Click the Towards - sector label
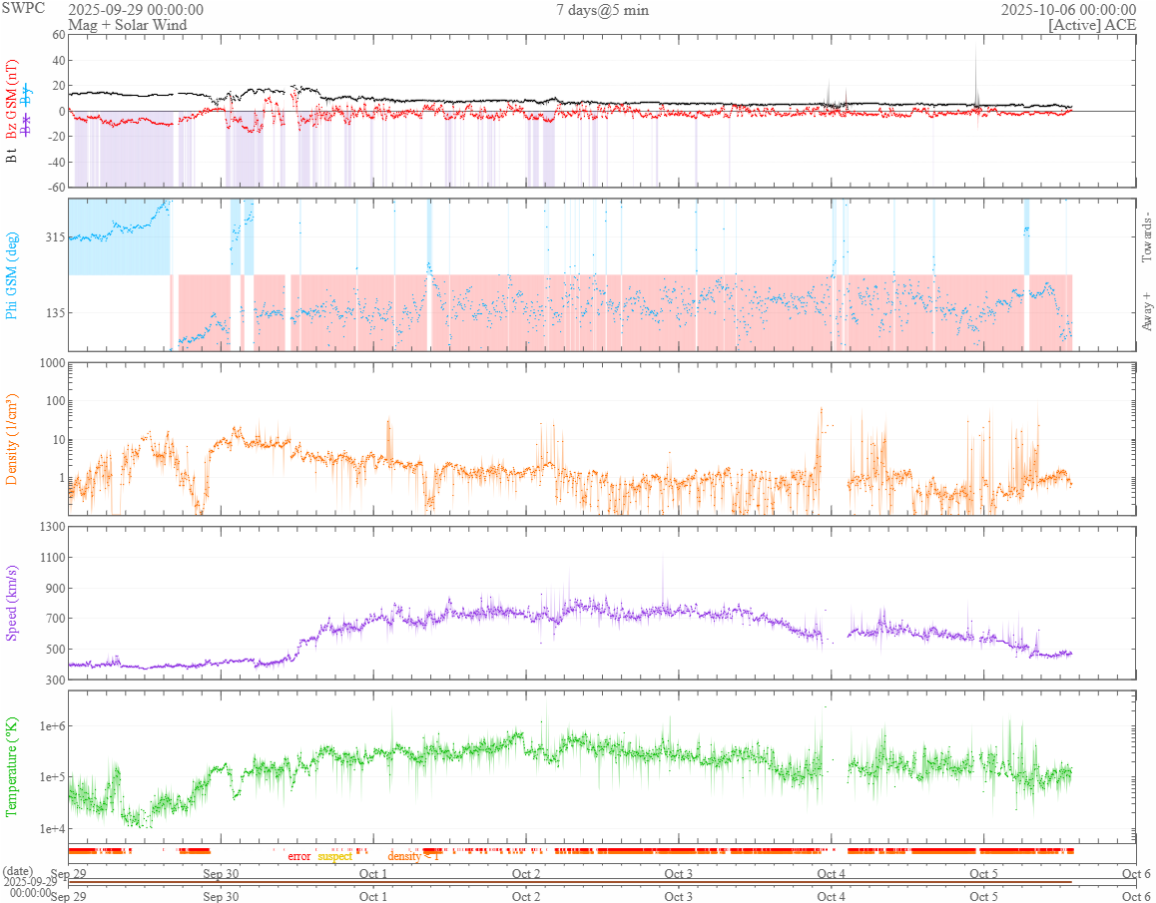This screenshot has height=903, width=1156. [x=1146, y=237]
